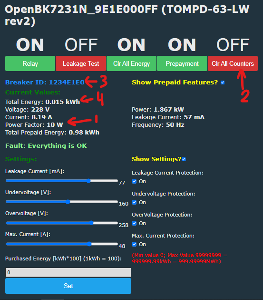
Task: Disable Undervoltage Protection checkbox
Action: 134,202
